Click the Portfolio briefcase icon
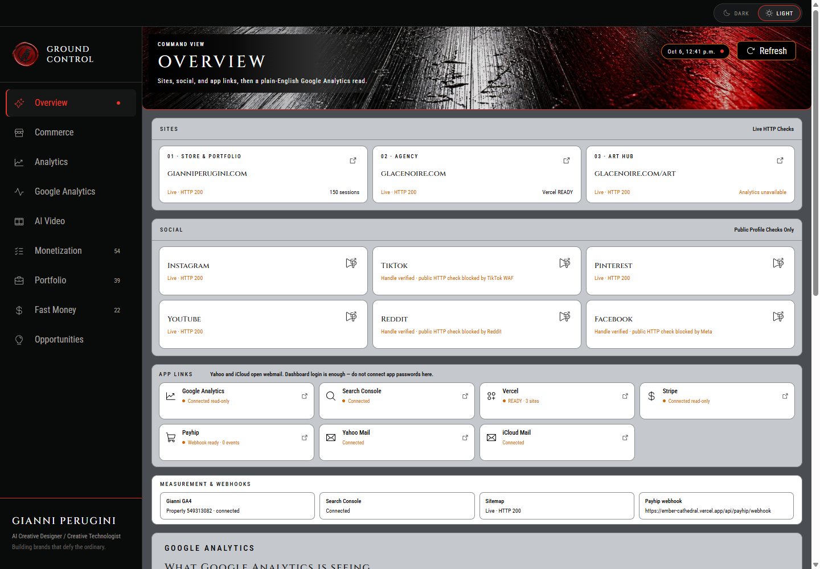Image resolution: width=820 pixels, height=569 pixels. [x=19, y=281]
